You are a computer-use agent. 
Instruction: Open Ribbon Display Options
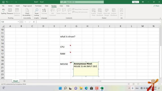coord(143,2)
